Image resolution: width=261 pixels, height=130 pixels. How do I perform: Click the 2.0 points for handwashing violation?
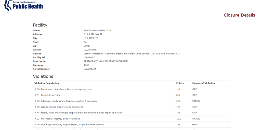tap(178, 101)
